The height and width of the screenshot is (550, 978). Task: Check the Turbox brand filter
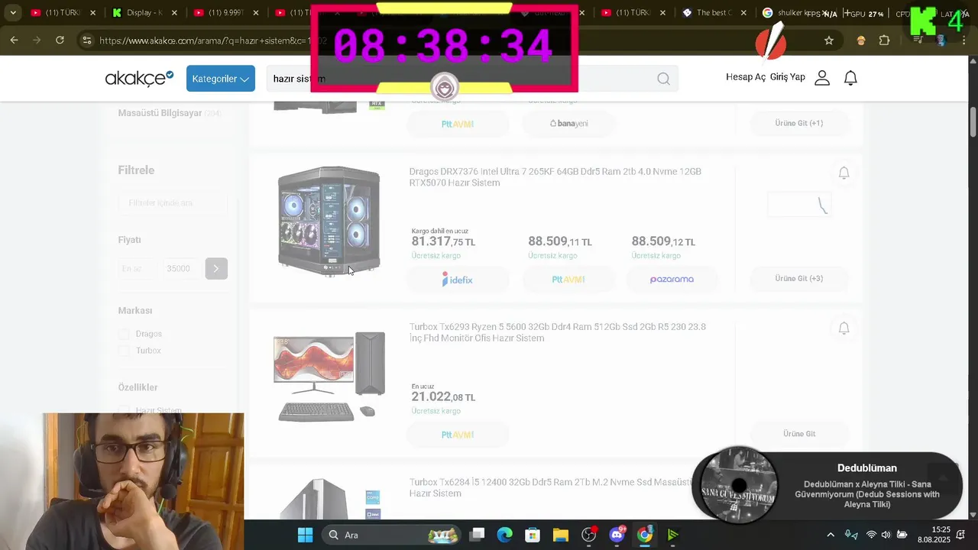click(124, 351)
